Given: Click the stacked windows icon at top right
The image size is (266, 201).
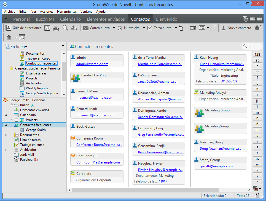Looking at the screenshot, I should (245, 19).
